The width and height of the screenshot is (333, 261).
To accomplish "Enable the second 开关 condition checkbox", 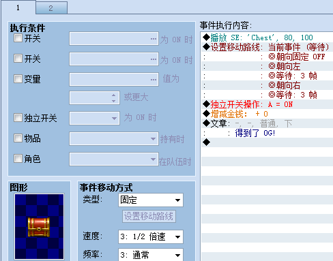I will pos(18,59).
